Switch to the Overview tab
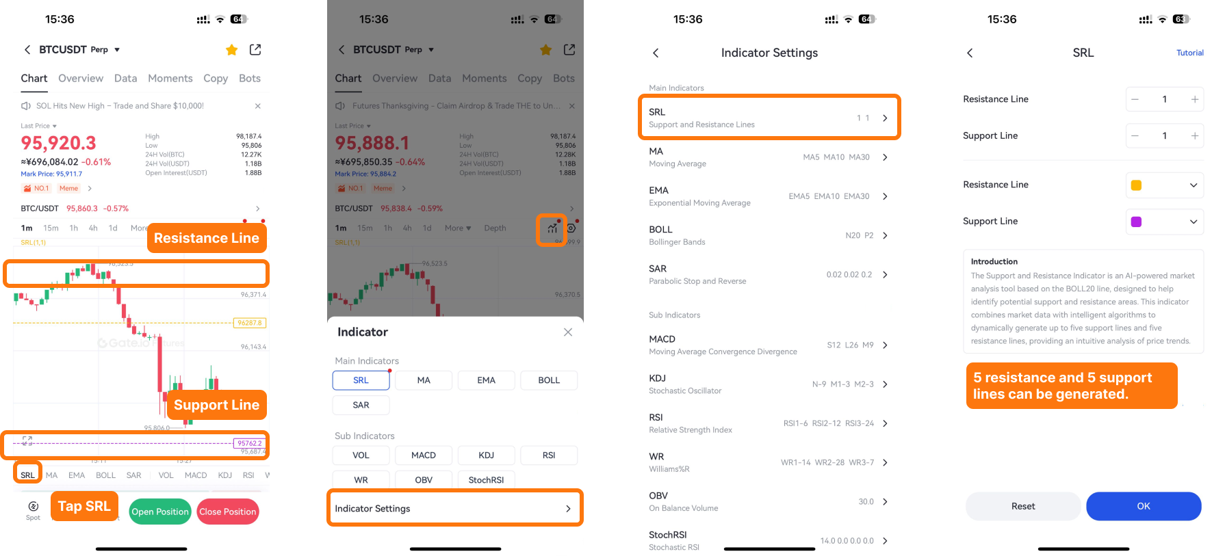The width and height of the screenshot is (1212, 556). pos(81,79)
